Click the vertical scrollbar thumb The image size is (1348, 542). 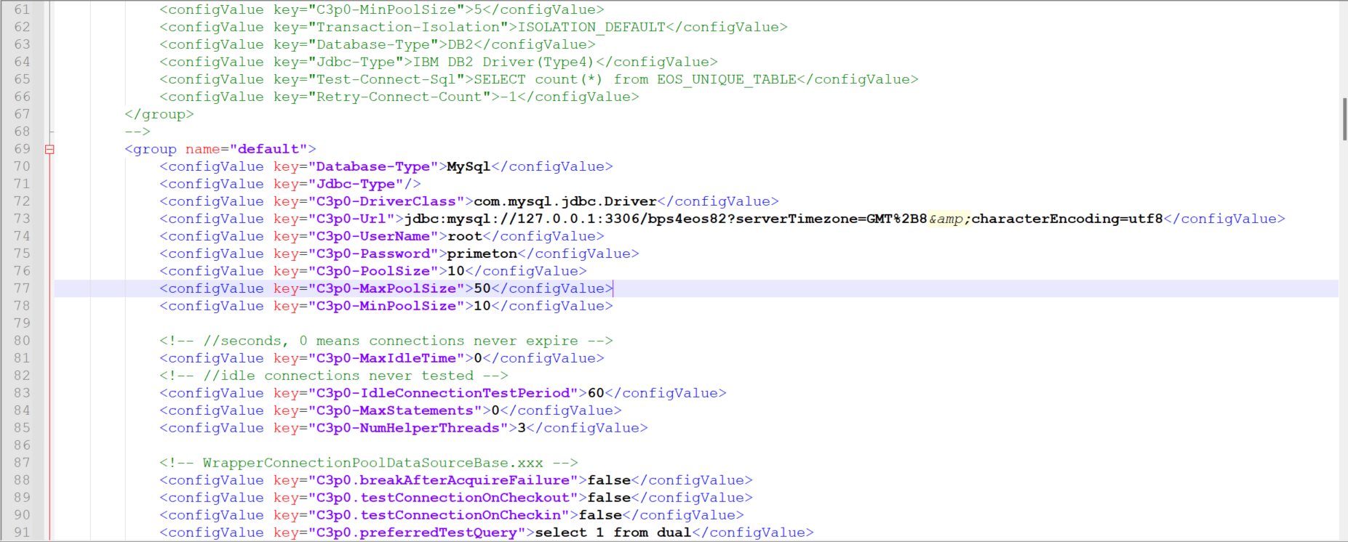point(1344,118)
